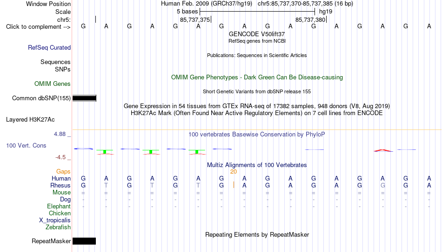The width and height of the screenshot is (442, 252).
Task: Click the SNPs track label
Action: pos(63,69)
